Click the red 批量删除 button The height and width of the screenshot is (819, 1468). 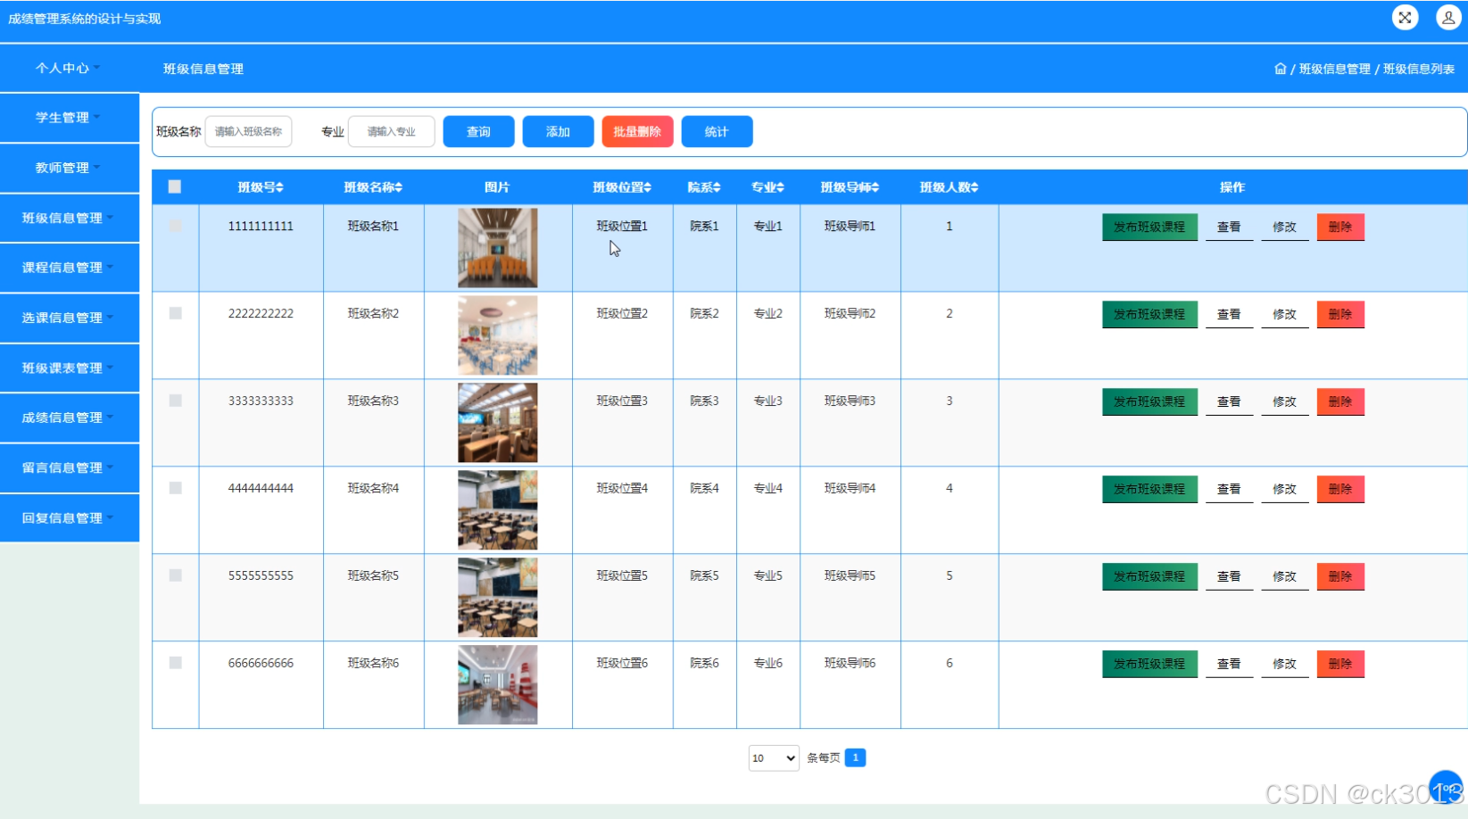637,132
